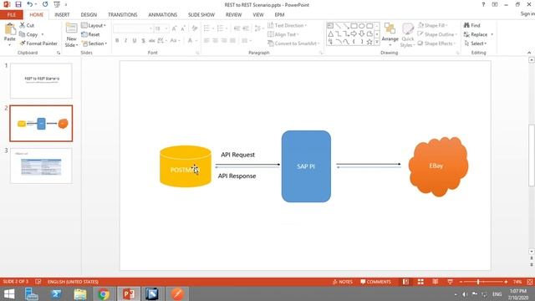Toggle text Shadow formatting

click(143, 41)
